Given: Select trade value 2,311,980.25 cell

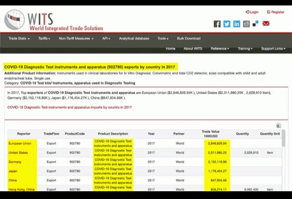Looking at the screenshot, I should pos(217,153).
